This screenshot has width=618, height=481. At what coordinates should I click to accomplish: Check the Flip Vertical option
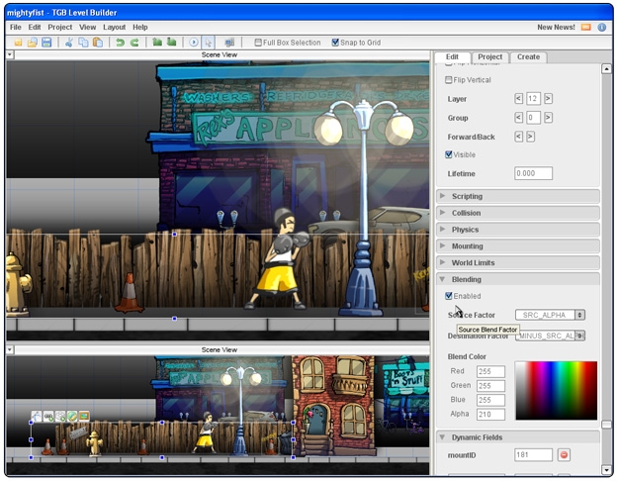(448, 80)
